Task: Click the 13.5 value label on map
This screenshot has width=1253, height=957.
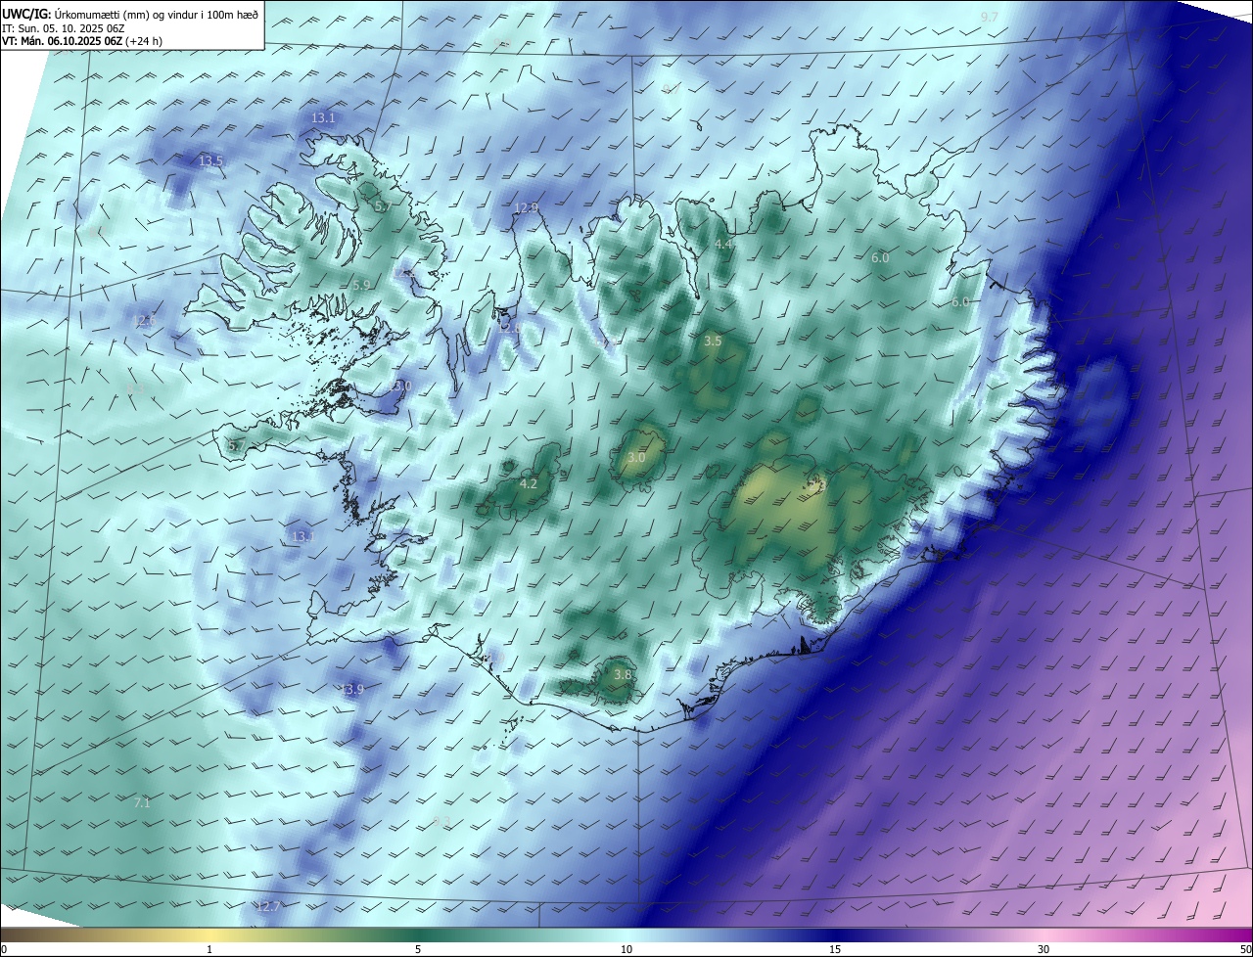Action: [210, 161]
